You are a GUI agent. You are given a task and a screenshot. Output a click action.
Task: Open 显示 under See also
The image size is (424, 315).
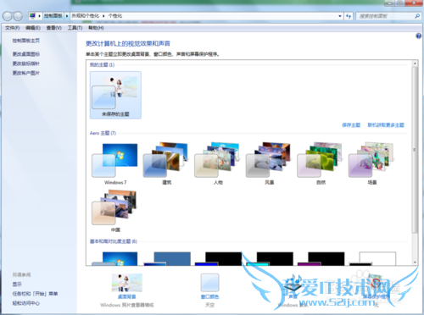coord(17,285)
